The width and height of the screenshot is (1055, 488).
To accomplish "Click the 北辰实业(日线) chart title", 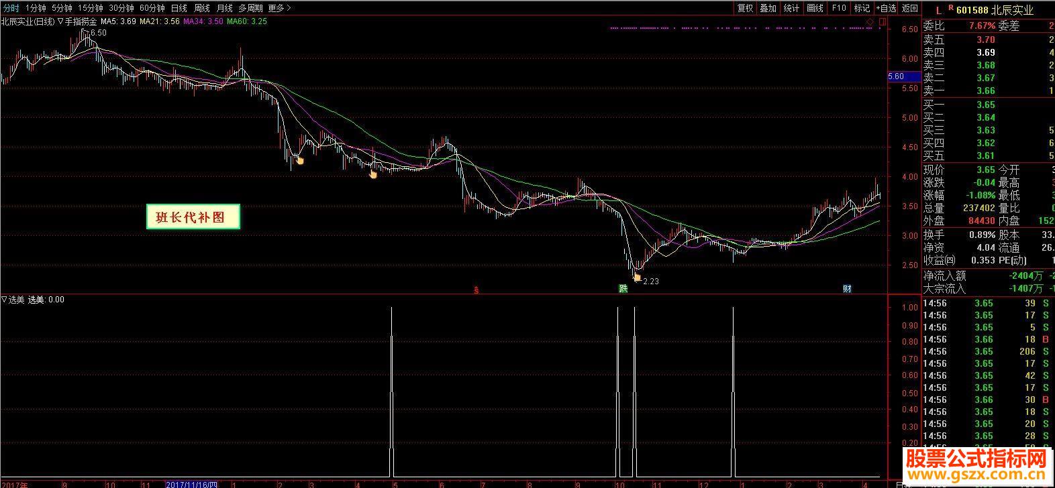I will (28, 21).
